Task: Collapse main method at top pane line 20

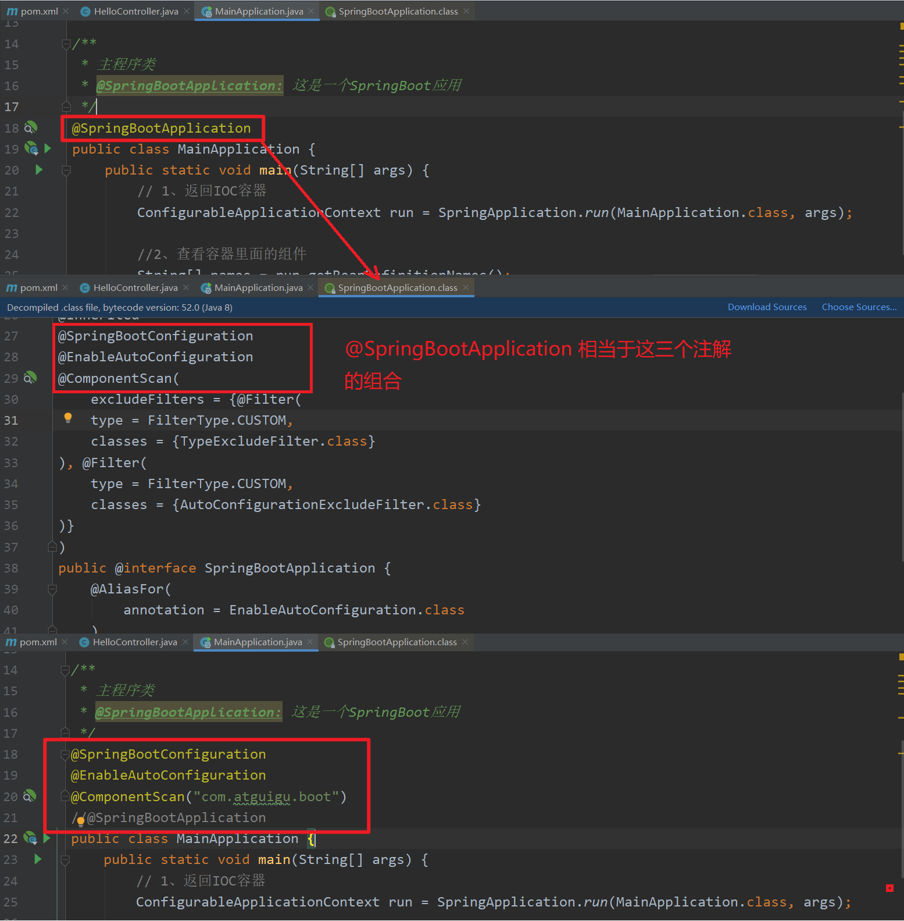Action: click(x=66, y=170)
